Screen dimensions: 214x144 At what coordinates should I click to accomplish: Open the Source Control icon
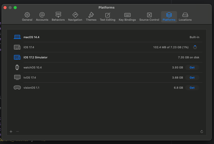(149, 15)
